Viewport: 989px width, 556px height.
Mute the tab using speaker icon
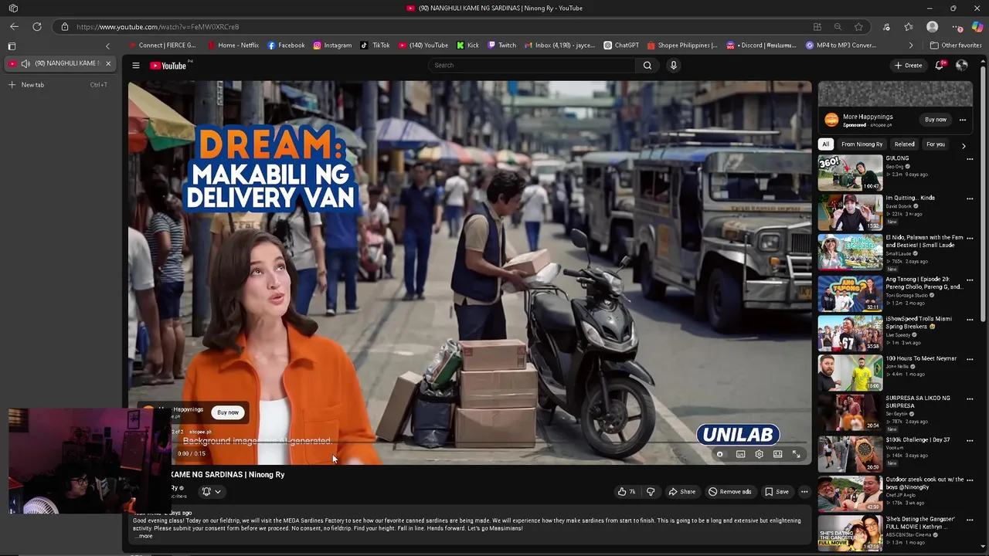tap(25, 63)
